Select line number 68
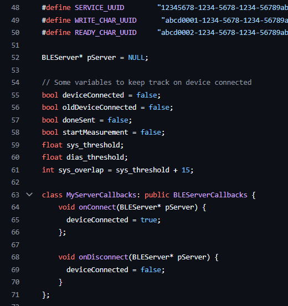 click(x=16, y=257)
